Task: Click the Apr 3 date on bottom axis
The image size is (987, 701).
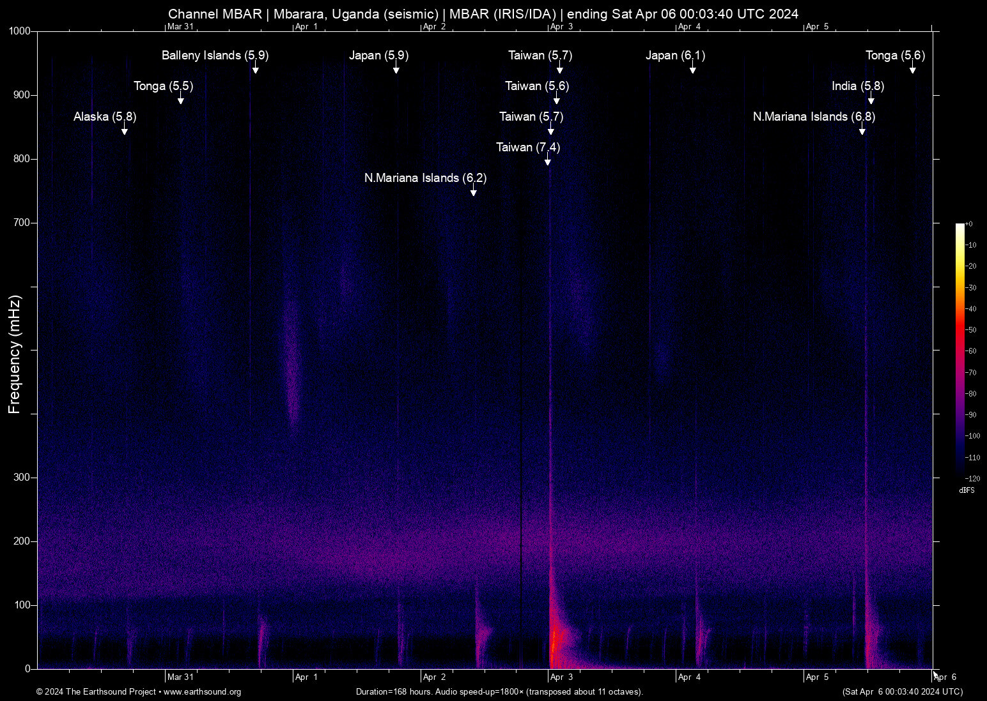Action: pos(561,677)
